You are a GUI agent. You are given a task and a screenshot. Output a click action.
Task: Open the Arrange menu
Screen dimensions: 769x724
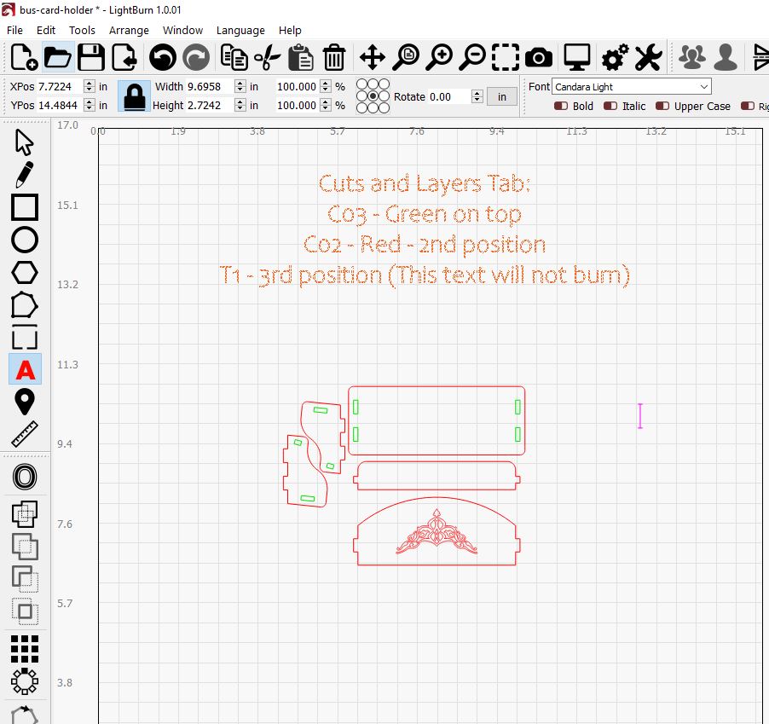[129, 31]
